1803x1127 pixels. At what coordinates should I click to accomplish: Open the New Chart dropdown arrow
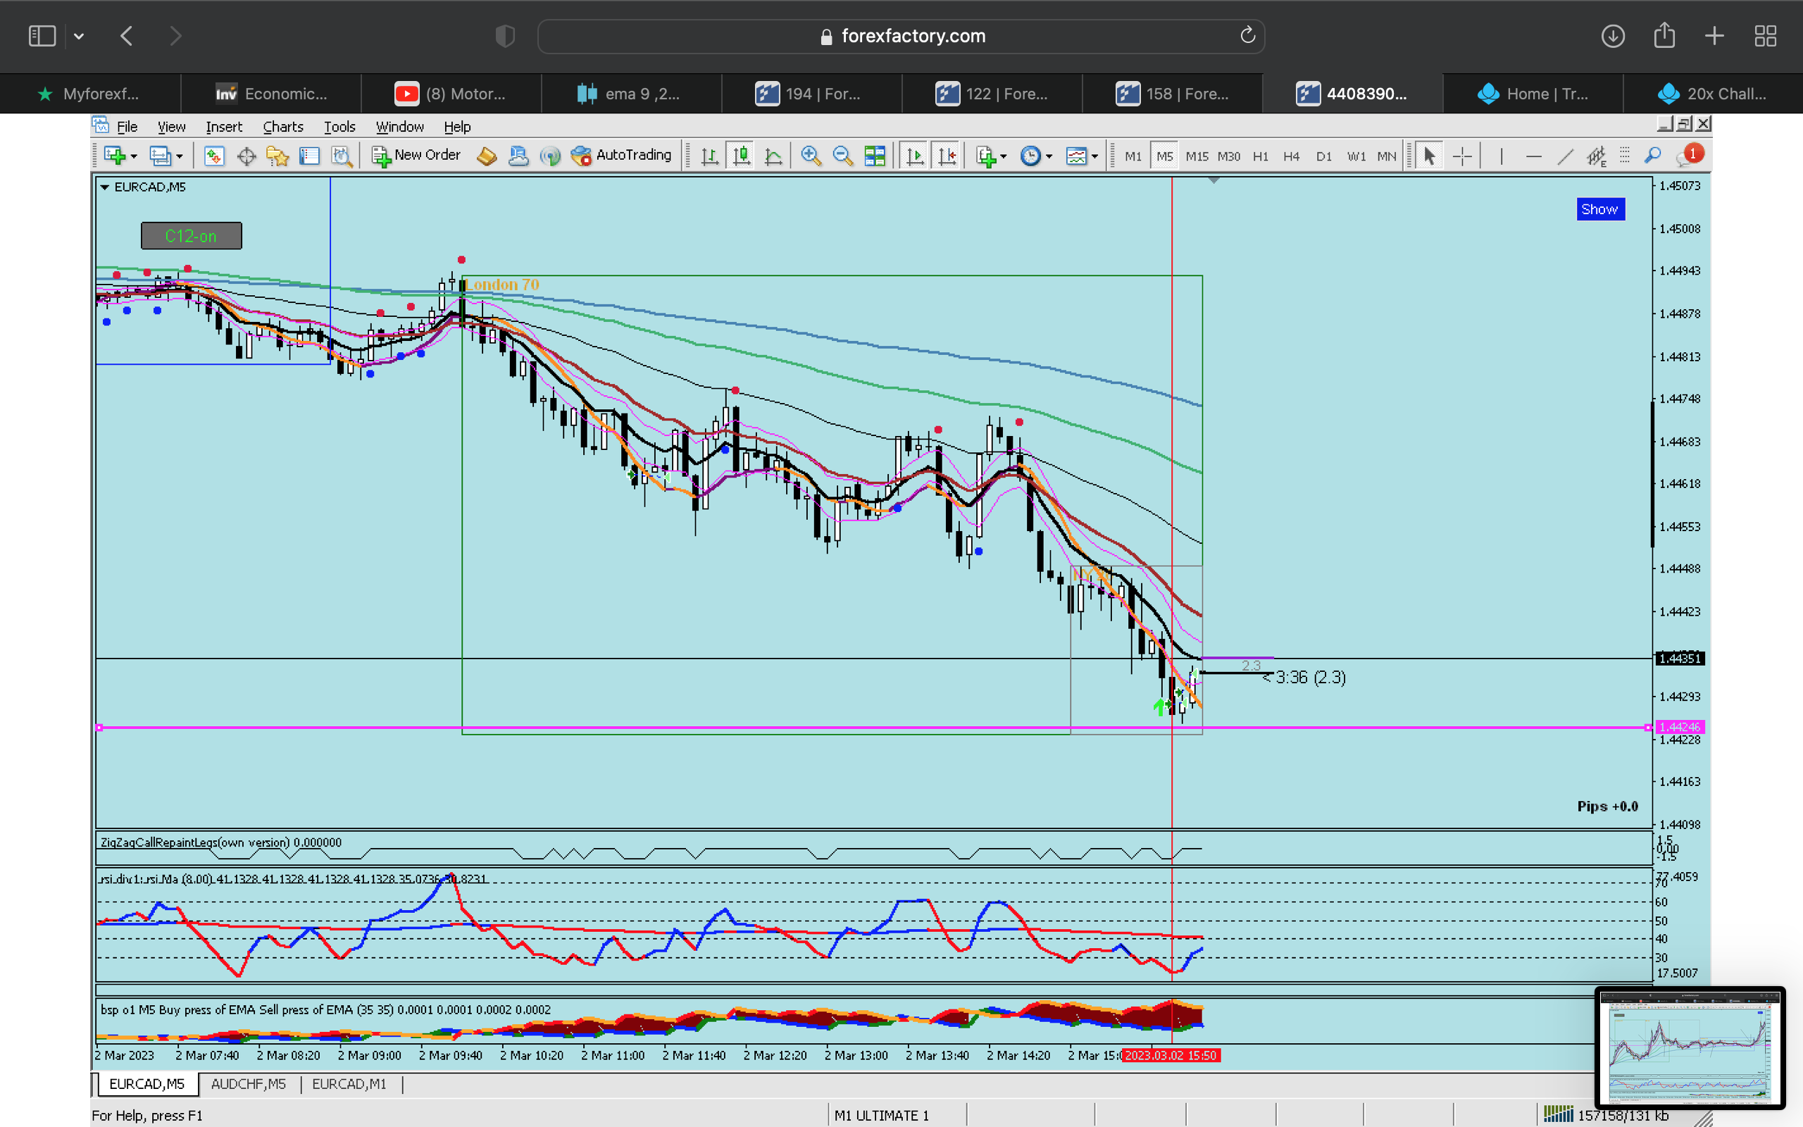(133, 156)
